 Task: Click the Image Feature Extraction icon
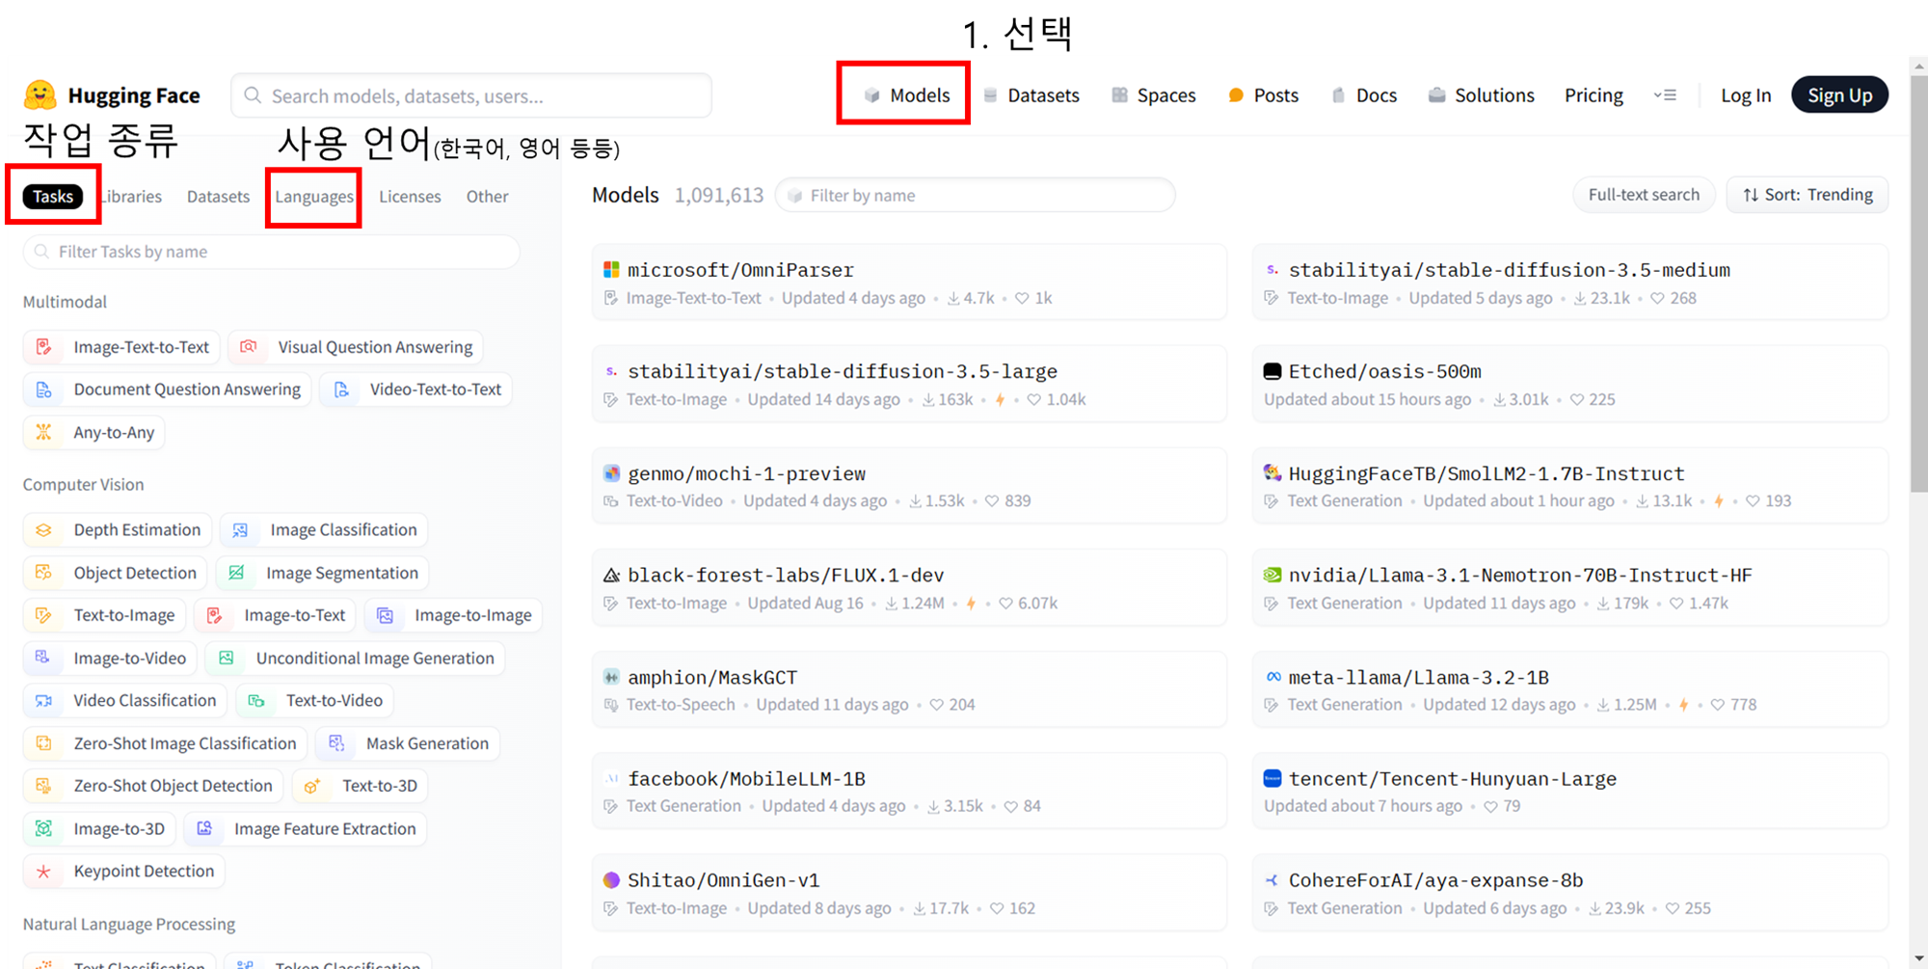204,828
